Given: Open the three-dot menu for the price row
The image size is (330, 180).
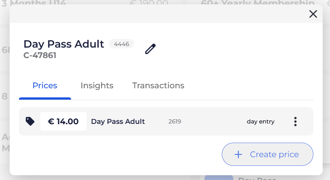Looking at the screenshot, I should [295, 122].
